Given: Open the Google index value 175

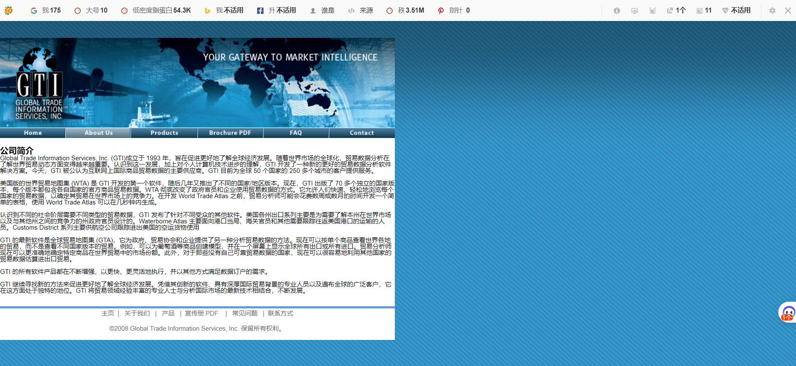Looking at the screenshot, I should [46, 11].
